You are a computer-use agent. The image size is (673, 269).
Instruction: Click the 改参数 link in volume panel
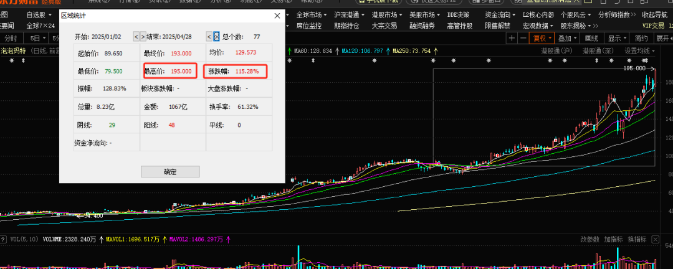pos(589,239)
